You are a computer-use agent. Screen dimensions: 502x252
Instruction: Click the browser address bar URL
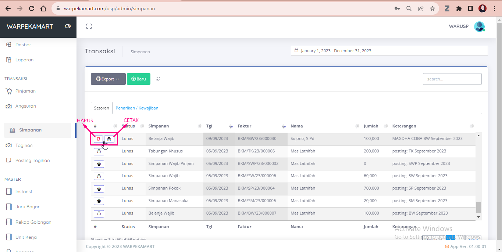coord(109,8)
